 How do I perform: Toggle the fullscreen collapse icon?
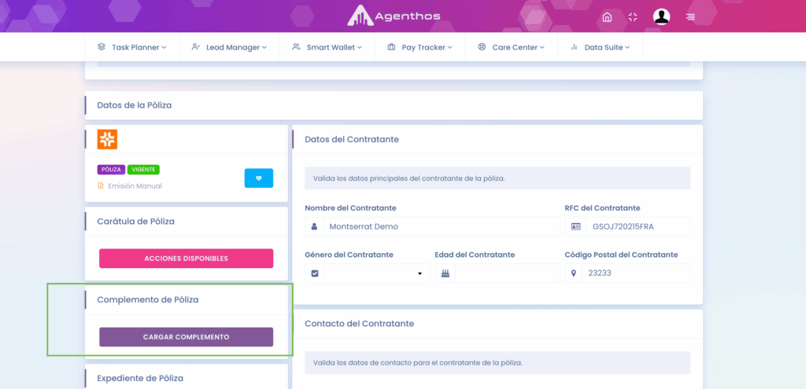pyautogui.click(x=633, y=17)
